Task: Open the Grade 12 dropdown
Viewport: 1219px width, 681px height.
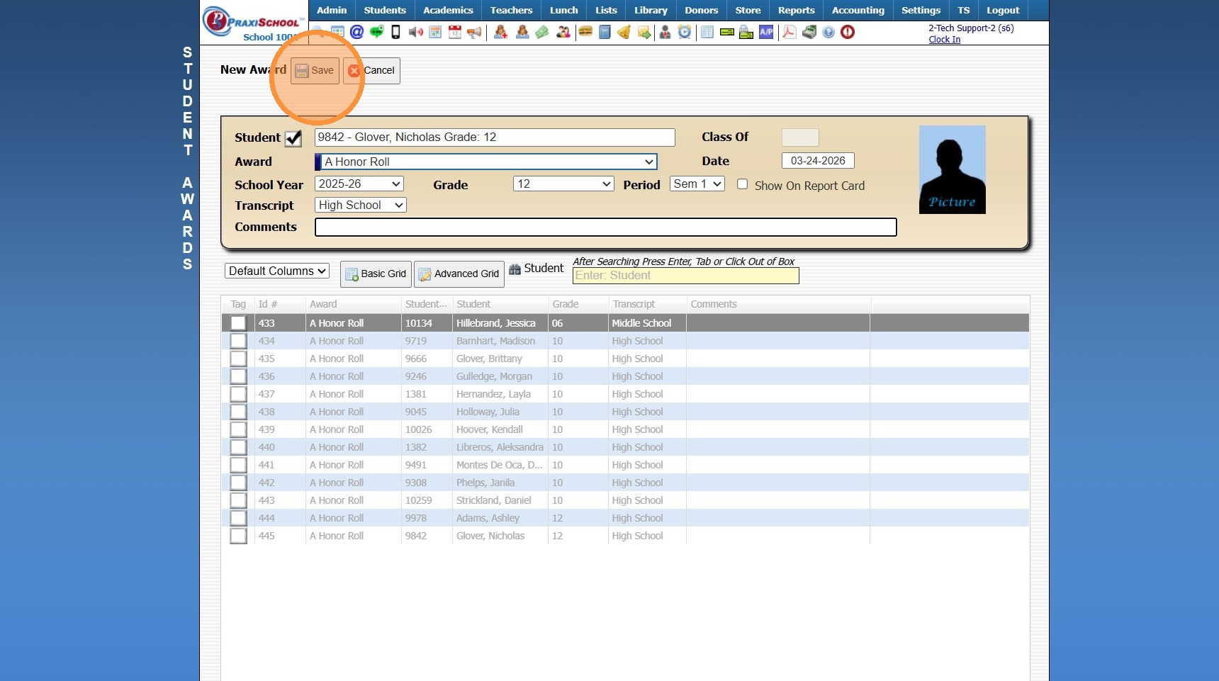Action: point(563,184)
